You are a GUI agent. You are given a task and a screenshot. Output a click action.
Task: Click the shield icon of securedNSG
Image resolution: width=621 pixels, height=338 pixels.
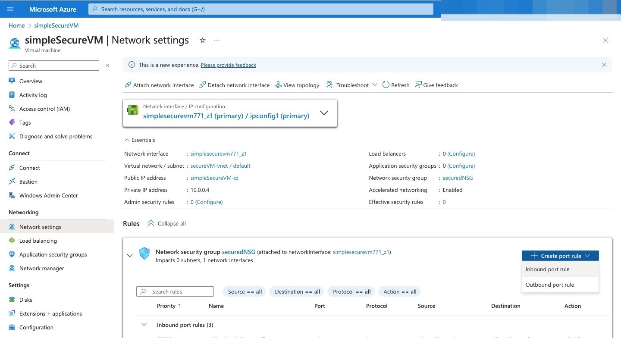[144, 253]
